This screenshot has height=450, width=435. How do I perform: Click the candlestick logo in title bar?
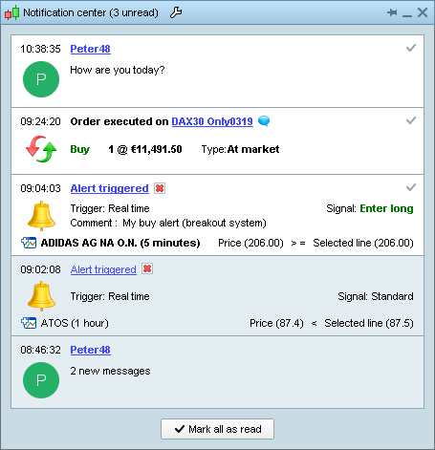click(11, 12)
